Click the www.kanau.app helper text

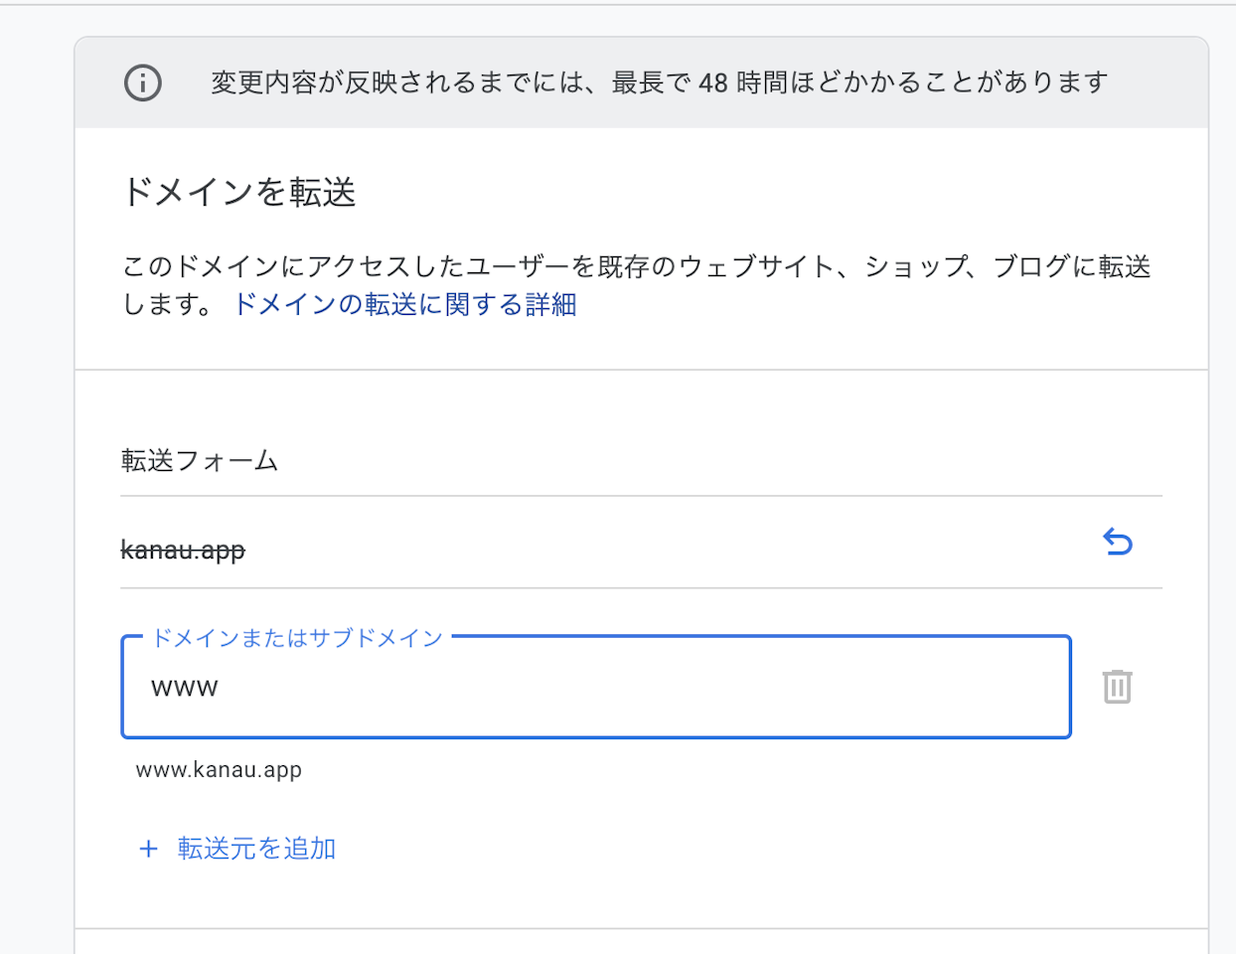point(219,770)
